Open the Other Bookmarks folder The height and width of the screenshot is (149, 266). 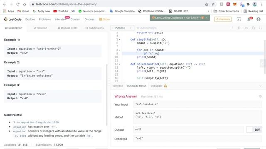(x=226, y=11)
